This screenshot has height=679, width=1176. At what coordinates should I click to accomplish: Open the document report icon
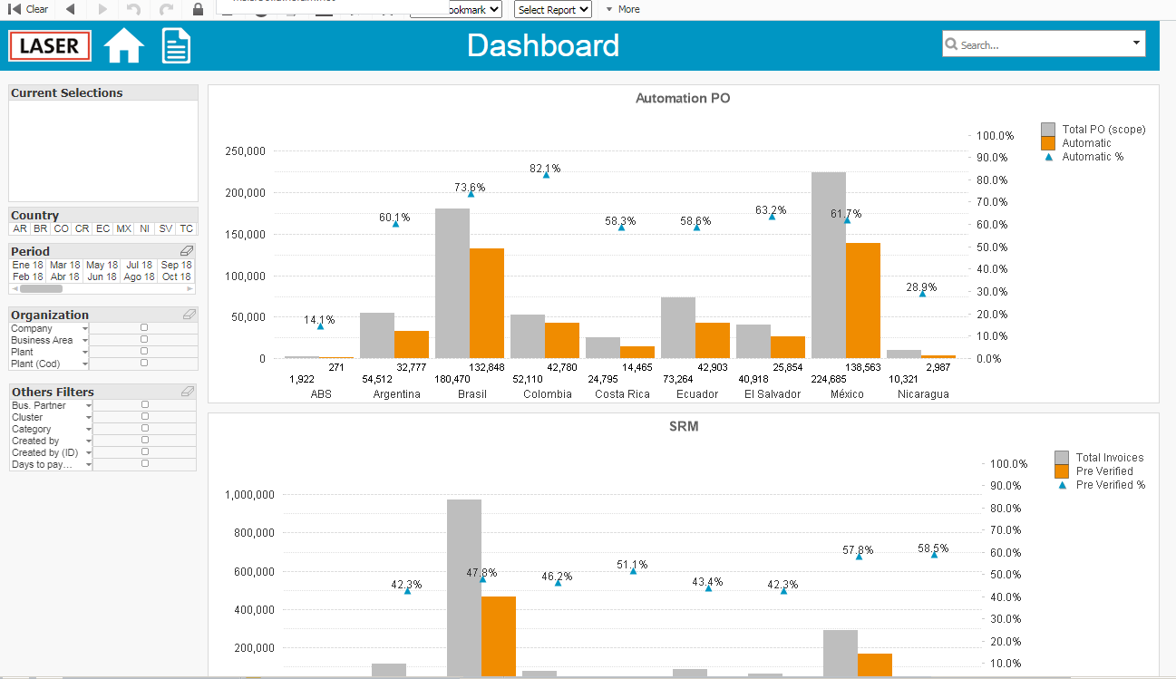(177, 45)
